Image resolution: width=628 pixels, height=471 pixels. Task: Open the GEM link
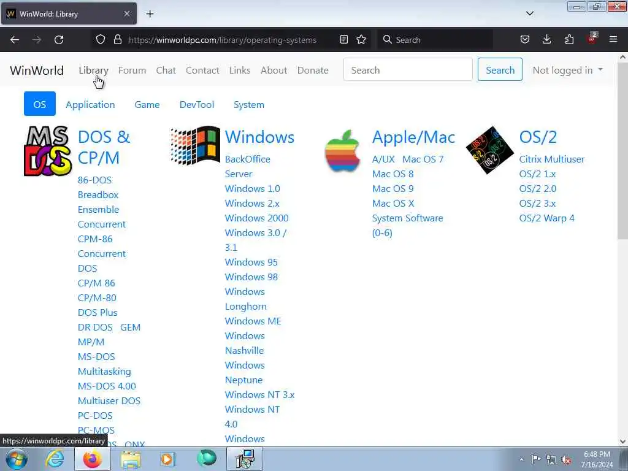tap(130, 327)
